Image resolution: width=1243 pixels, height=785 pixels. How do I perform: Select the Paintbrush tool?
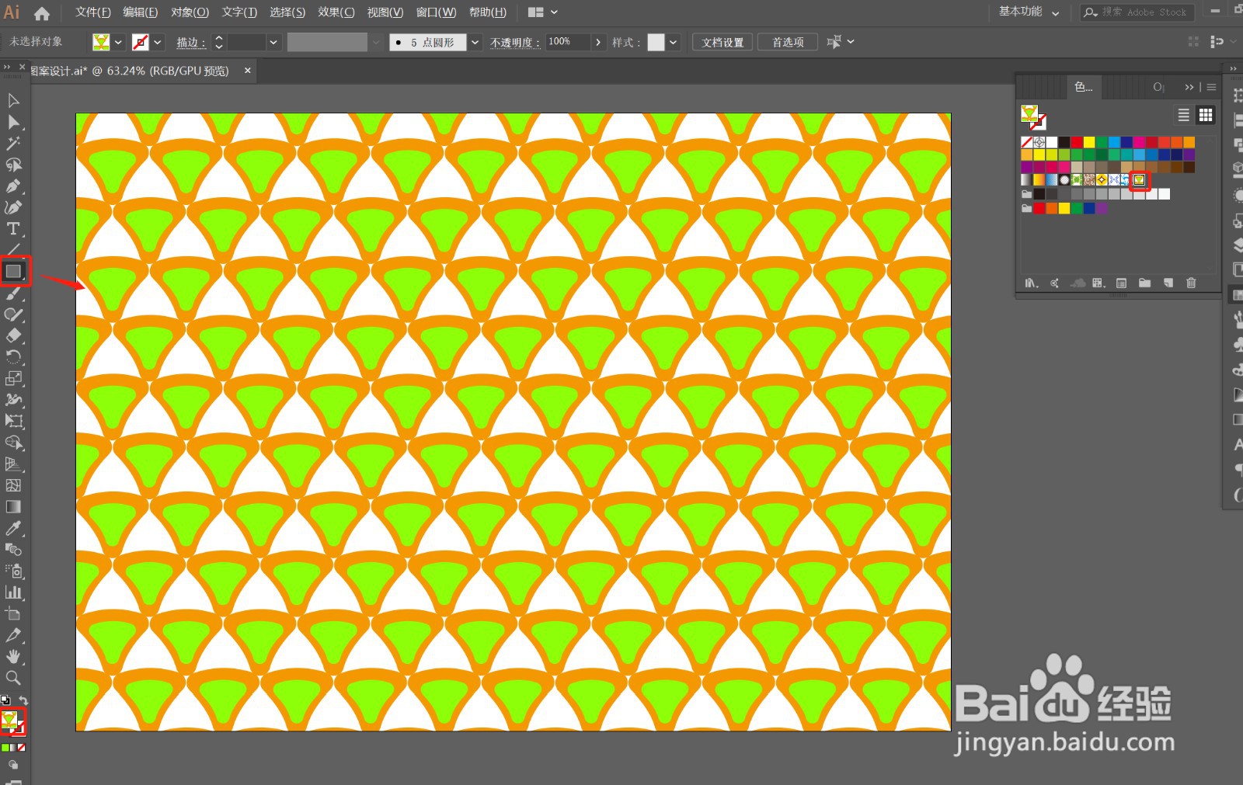[x=13, y=294]
